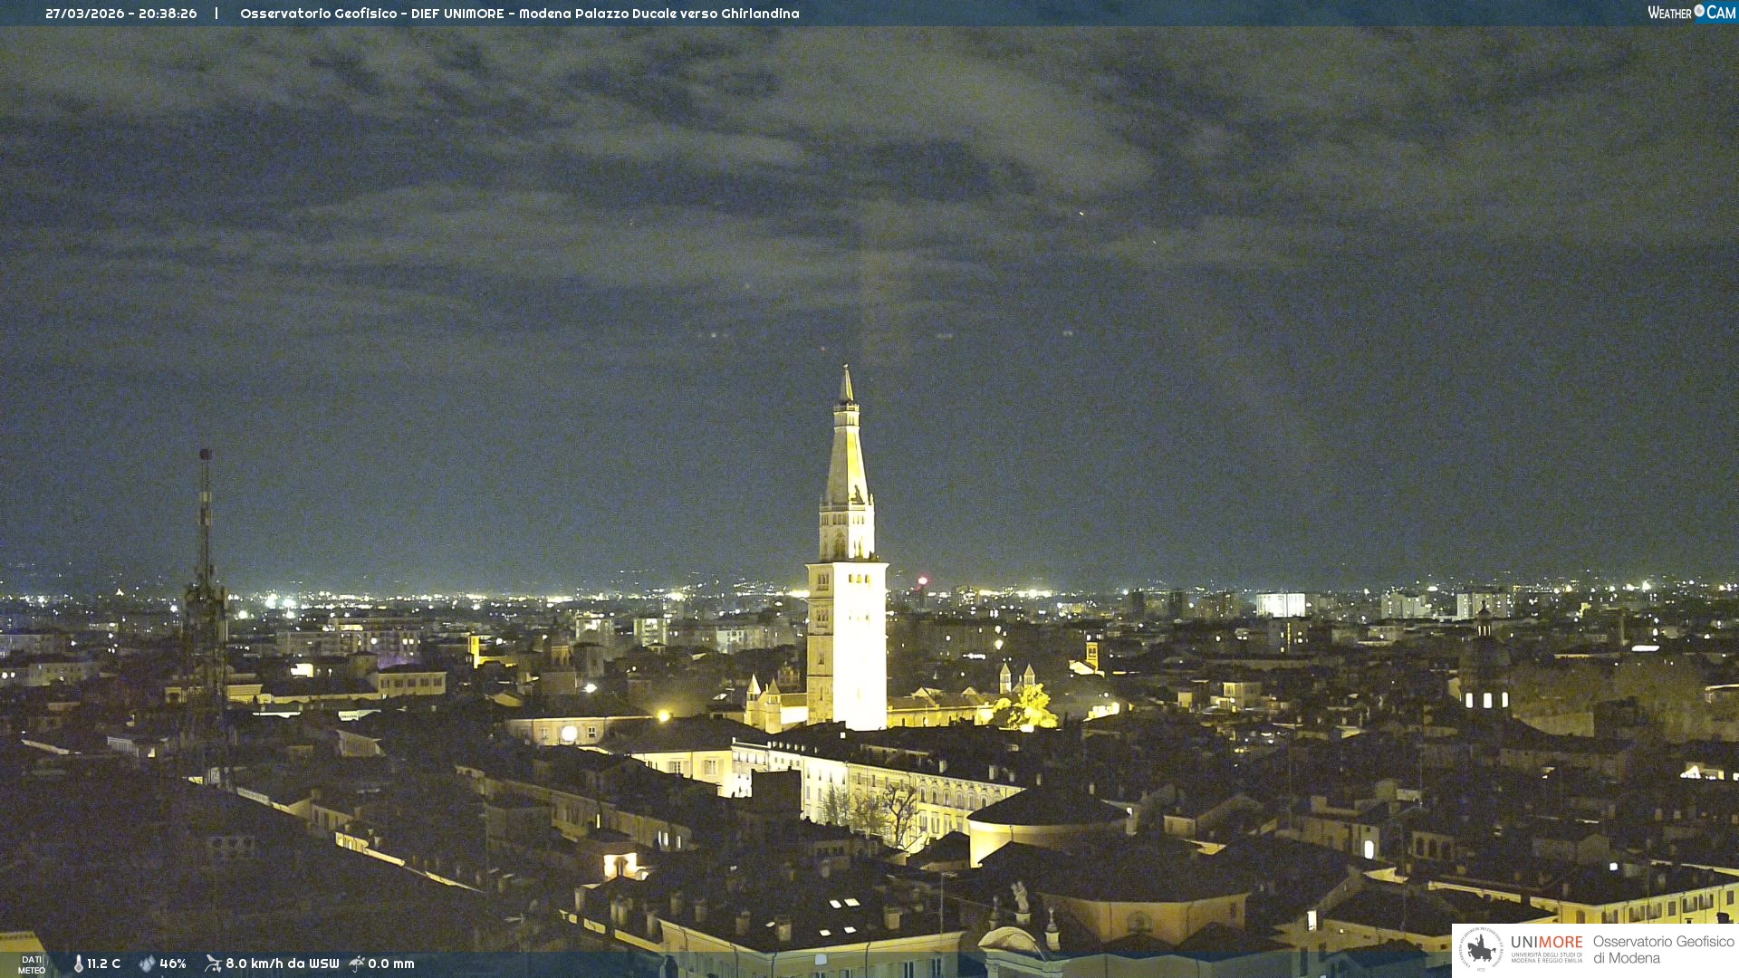Click the wind vane anemometer icon
The height and width of the screenshot is (978, 1739).
[213, 964]
